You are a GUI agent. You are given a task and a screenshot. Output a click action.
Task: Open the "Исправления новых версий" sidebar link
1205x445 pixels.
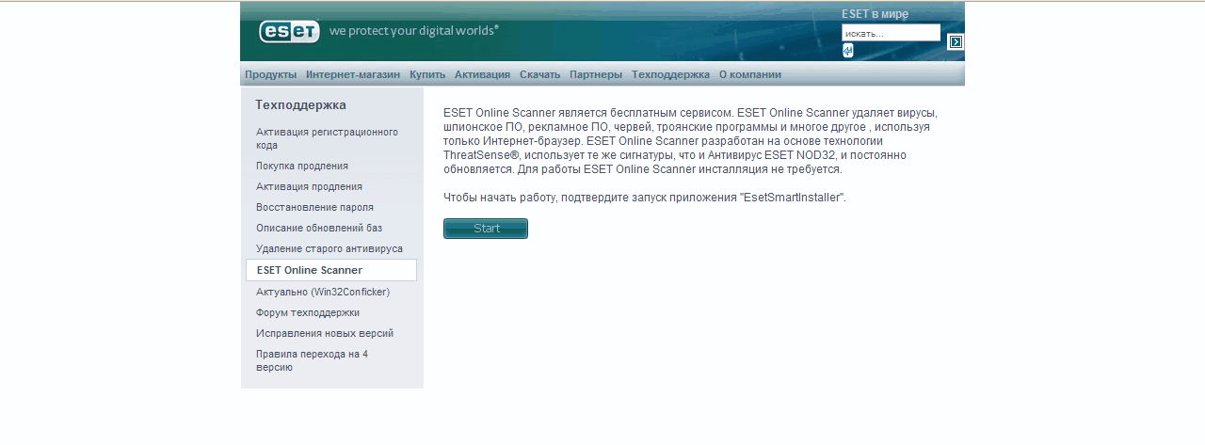tap(325, 333)
